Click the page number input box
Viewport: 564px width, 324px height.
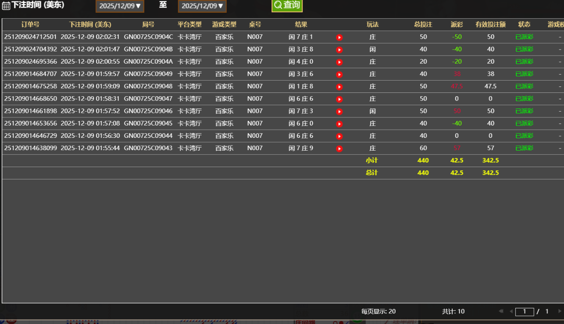click(x=525, y=311)
